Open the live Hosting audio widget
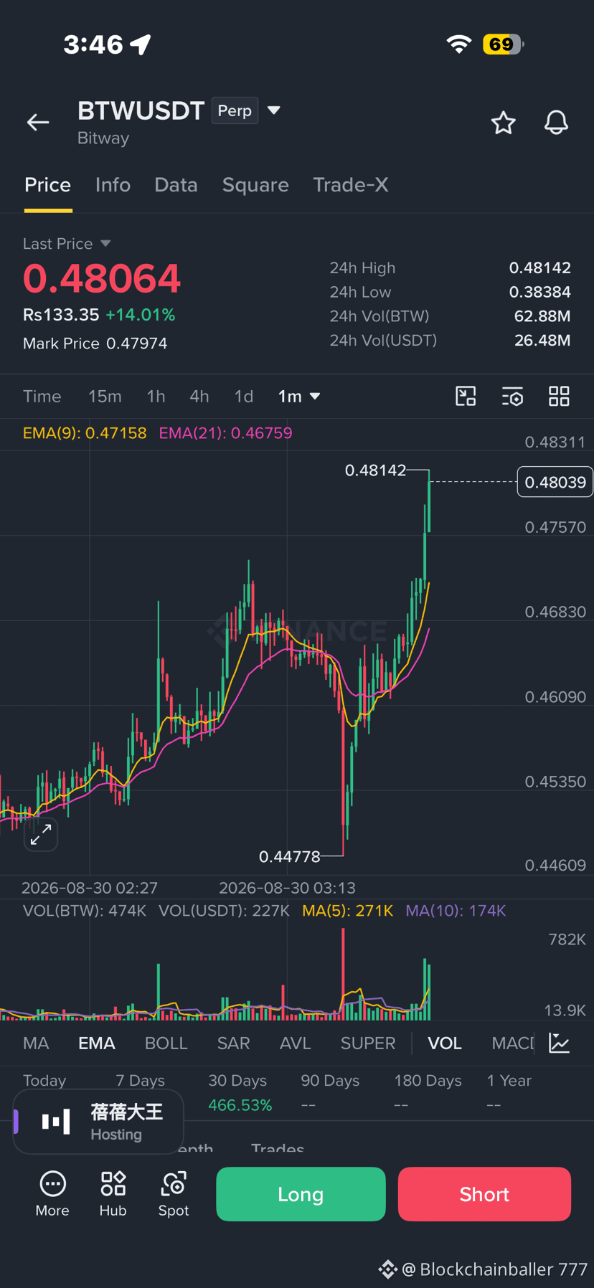The height and width of the screenshot is (1288, 594). point(99,1122)
